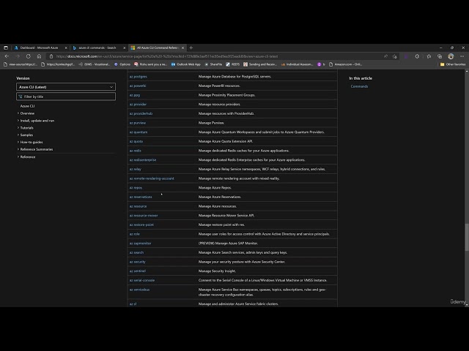Screen dimensions: 469x351
Task: Open the az search command link
Action: [x=136, y=252]
